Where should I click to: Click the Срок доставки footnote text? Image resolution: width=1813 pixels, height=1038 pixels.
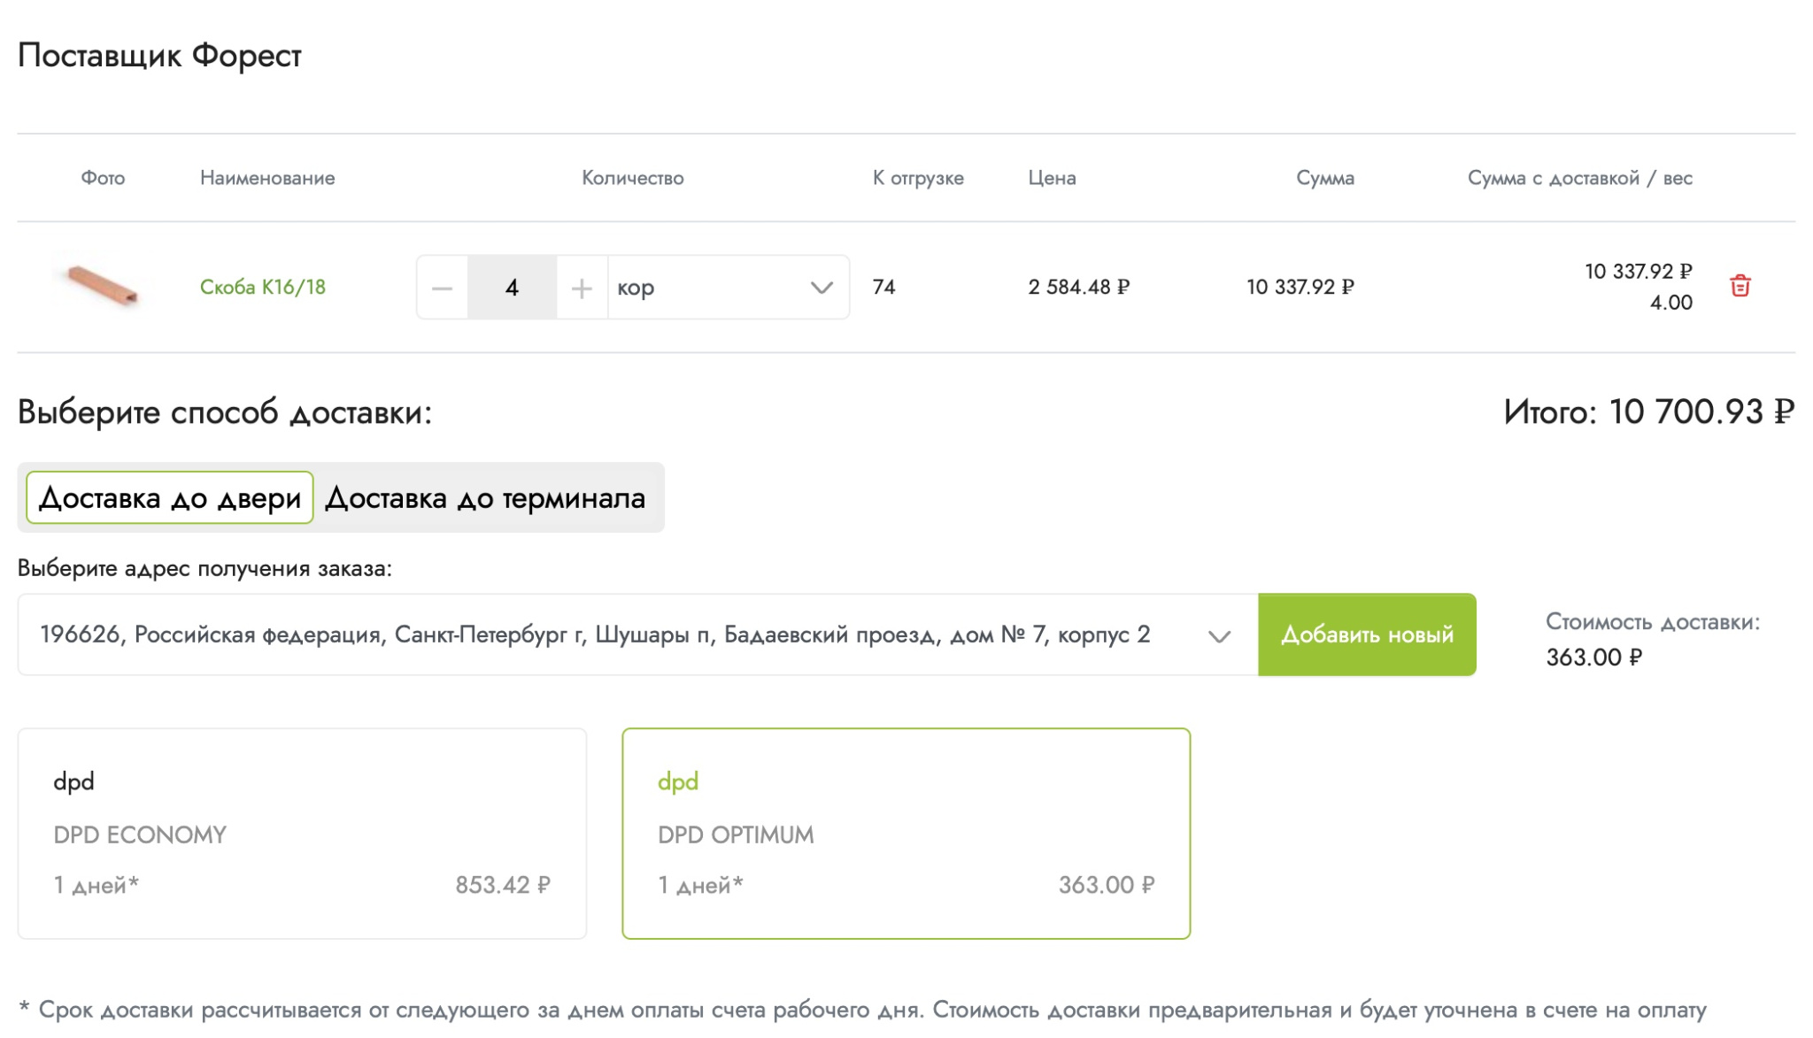(863, 1010)
